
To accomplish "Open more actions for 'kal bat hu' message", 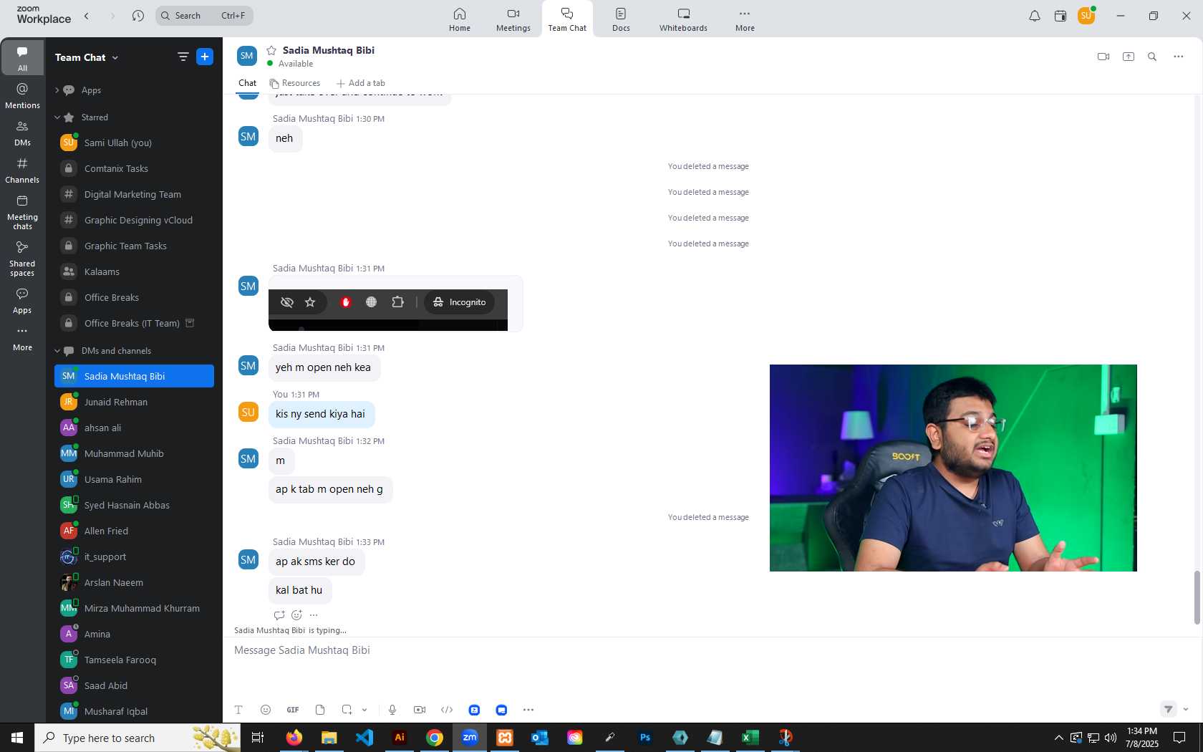I will [314, 615].
